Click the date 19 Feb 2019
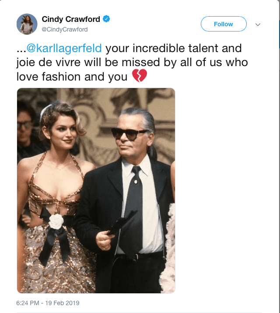This screenshot has width=280, height=313. click(x=62, y=303)
